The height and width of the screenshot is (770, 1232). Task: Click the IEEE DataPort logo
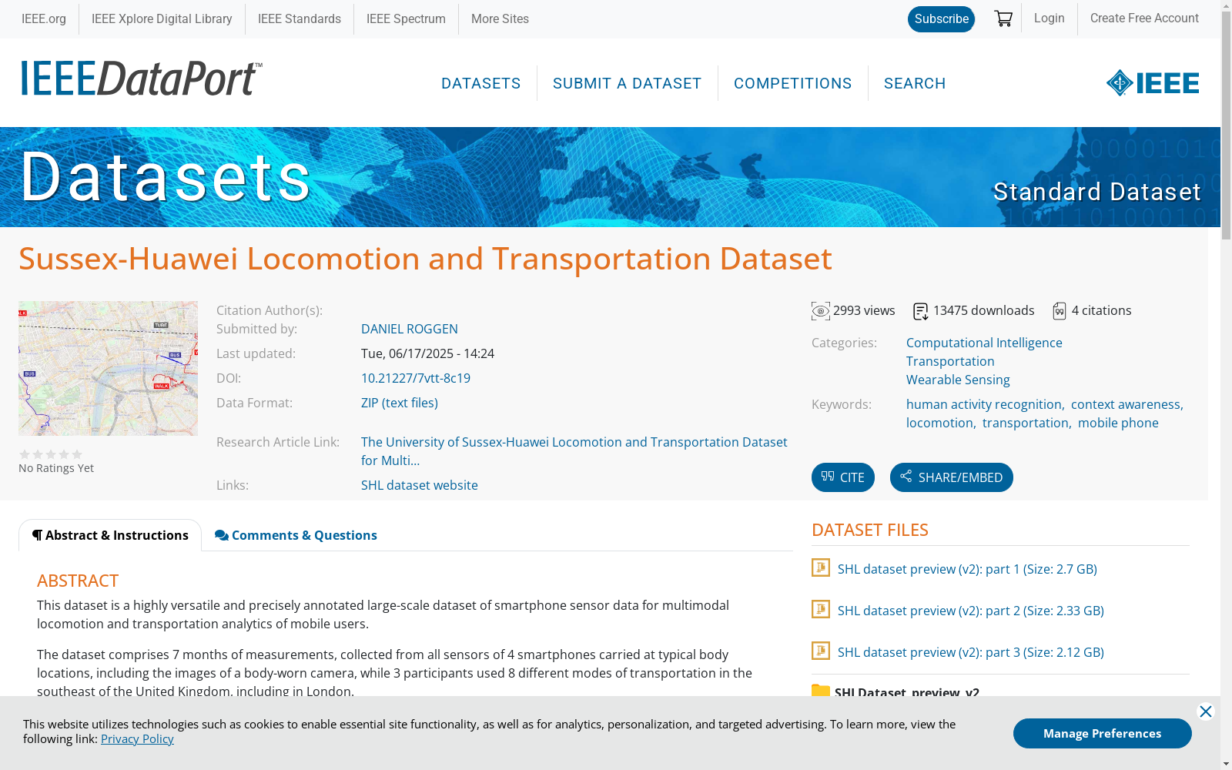click(142, 79)
